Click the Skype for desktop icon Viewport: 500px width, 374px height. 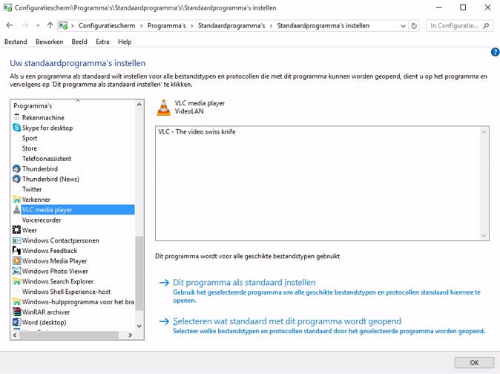(x=16, y=128)
